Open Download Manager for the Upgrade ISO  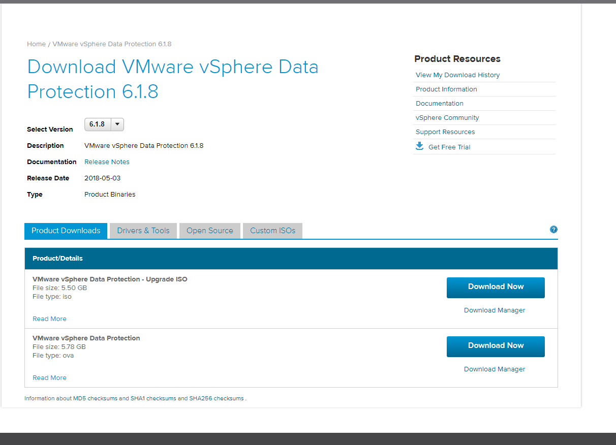[495, 310]
